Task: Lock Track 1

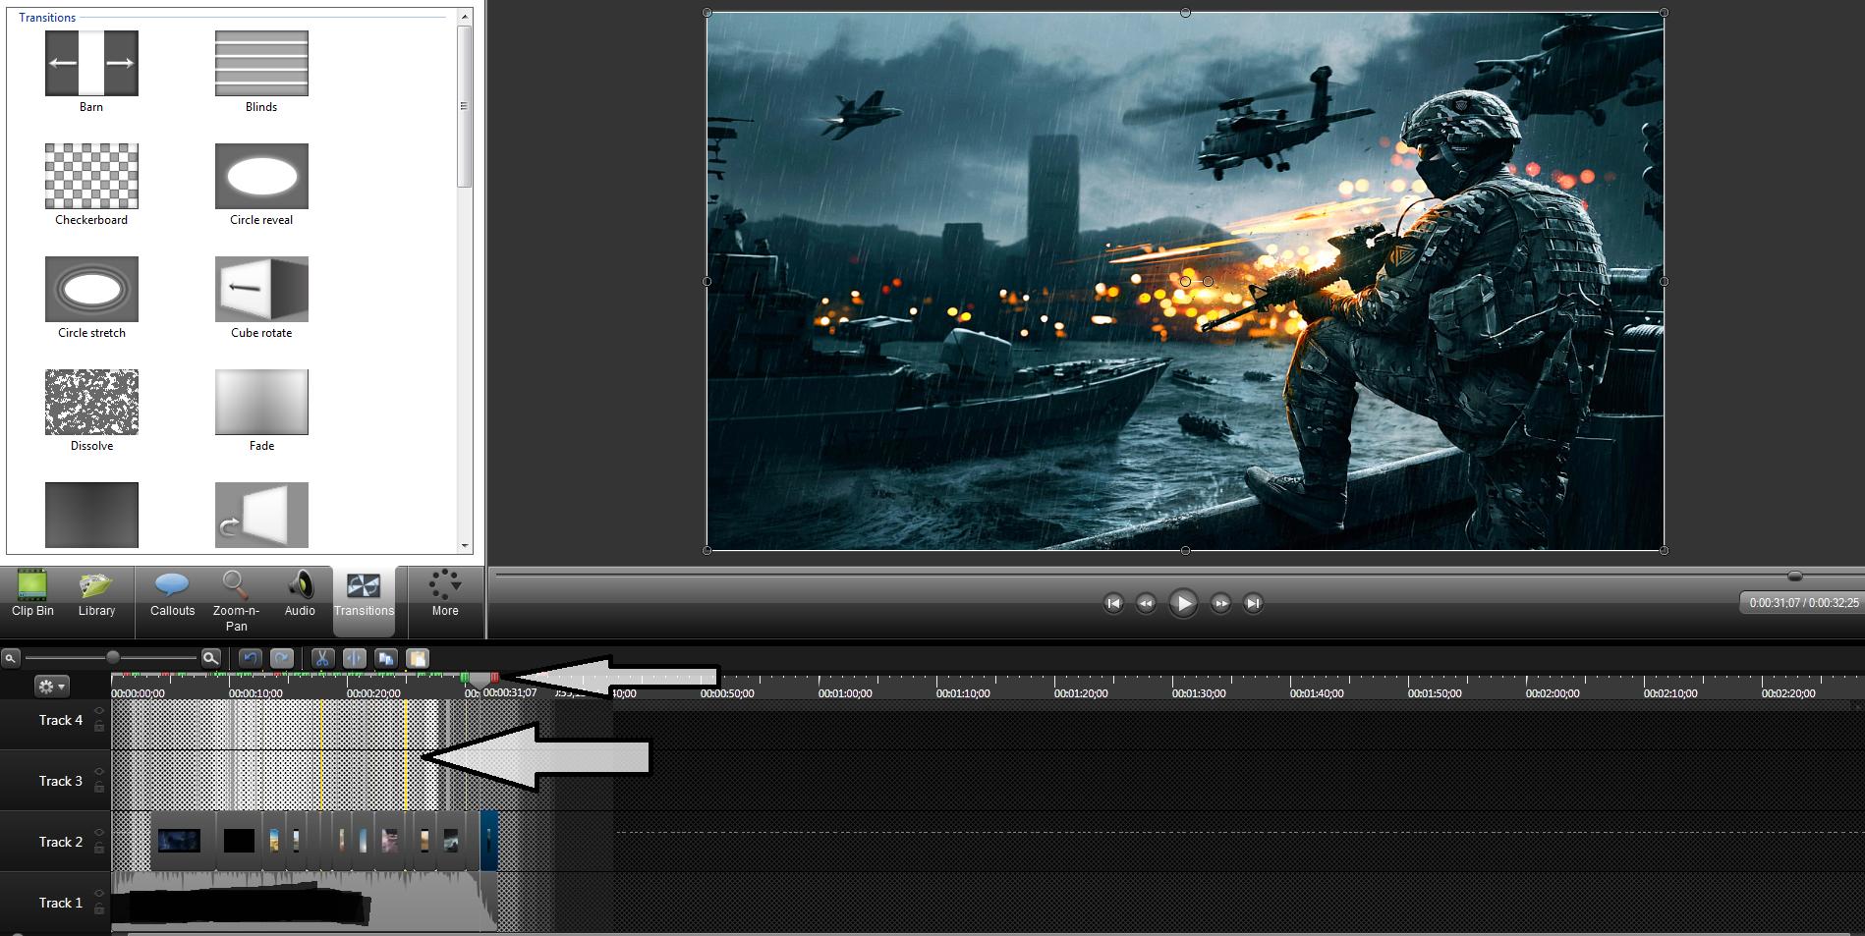Action: point(99,908)
